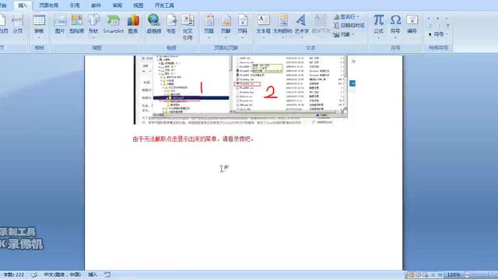Insert a Text Box (文本框)
The image size is (498, 280).
pos(264,26)
